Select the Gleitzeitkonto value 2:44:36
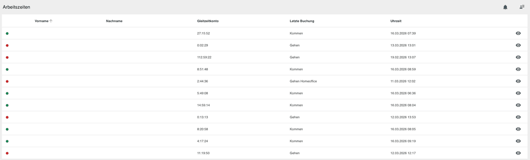530x160 pixels. click(202, 81)
